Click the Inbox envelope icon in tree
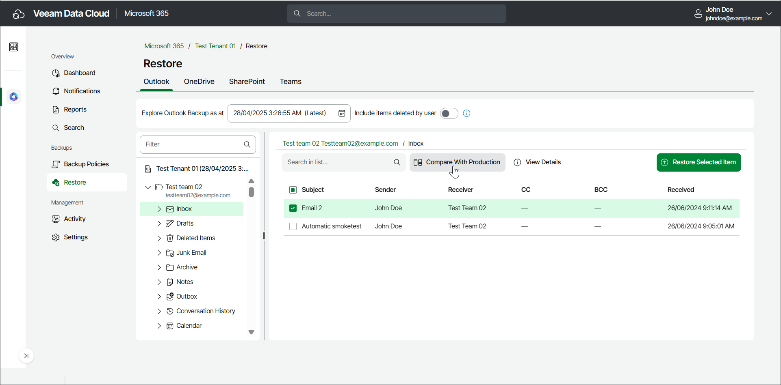The width and height of the screenshot is (781, 385). pyautogui.click(x=170, y=209)
